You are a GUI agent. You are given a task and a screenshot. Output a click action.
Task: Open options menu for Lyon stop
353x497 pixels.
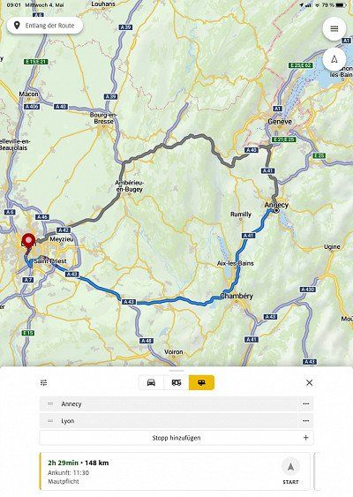pyautogui.click(x=305, y=420)
